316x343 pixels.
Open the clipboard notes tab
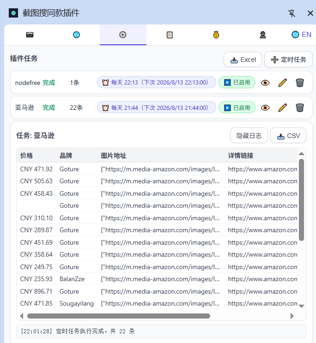[170, 35]
